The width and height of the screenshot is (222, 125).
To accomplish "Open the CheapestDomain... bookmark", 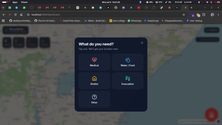I will tap(172, 21).
